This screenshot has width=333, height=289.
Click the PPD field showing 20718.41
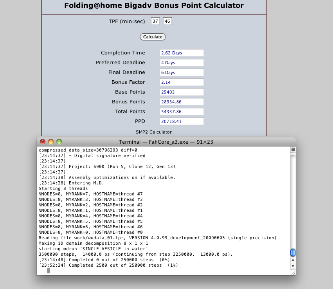click(182, 121)
